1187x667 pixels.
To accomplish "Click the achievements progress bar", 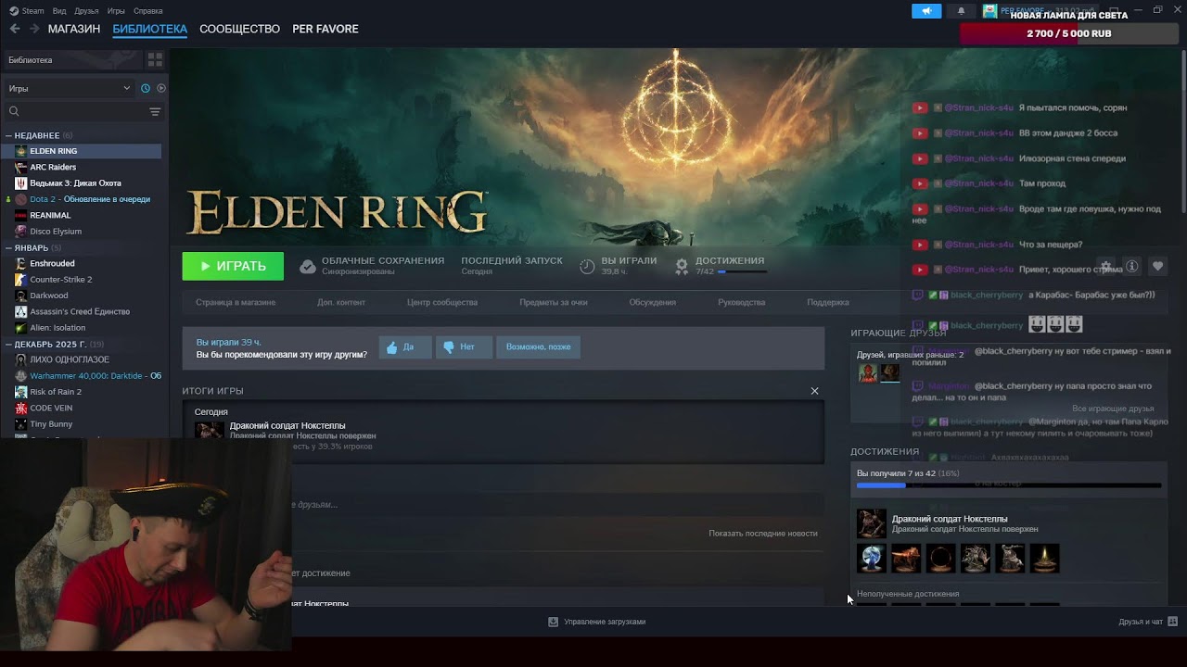I will pyautogui.click(x=1009, y=485).
